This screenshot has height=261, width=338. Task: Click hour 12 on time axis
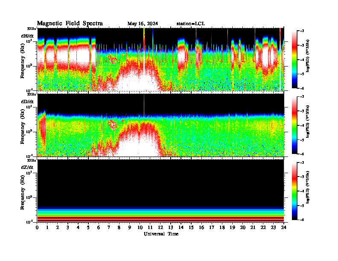pos(160,228)
